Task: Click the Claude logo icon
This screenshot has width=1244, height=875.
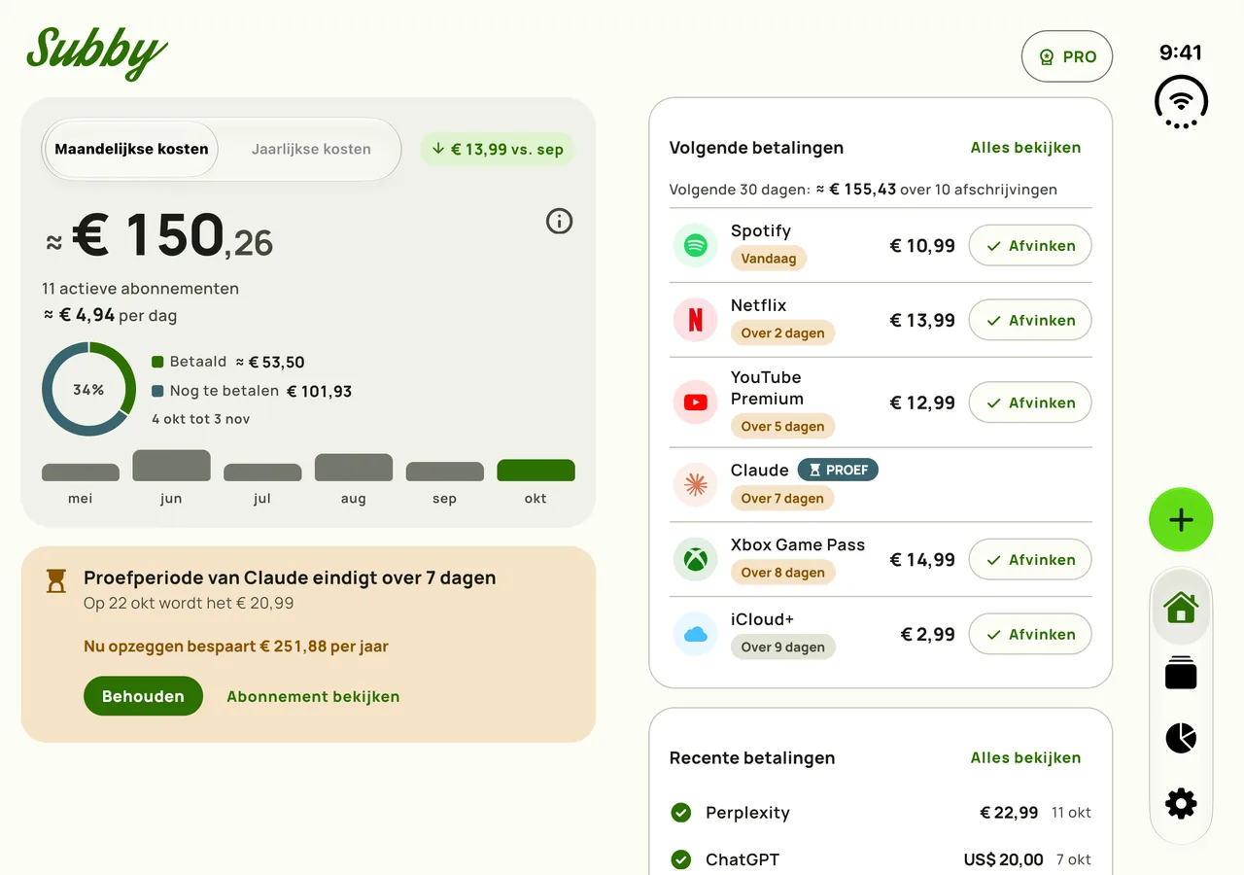Action: [x=695, y=484]
